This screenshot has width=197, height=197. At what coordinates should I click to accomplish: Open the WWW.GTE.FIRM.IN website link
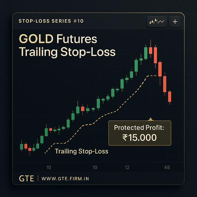click(x=65, y=178)
